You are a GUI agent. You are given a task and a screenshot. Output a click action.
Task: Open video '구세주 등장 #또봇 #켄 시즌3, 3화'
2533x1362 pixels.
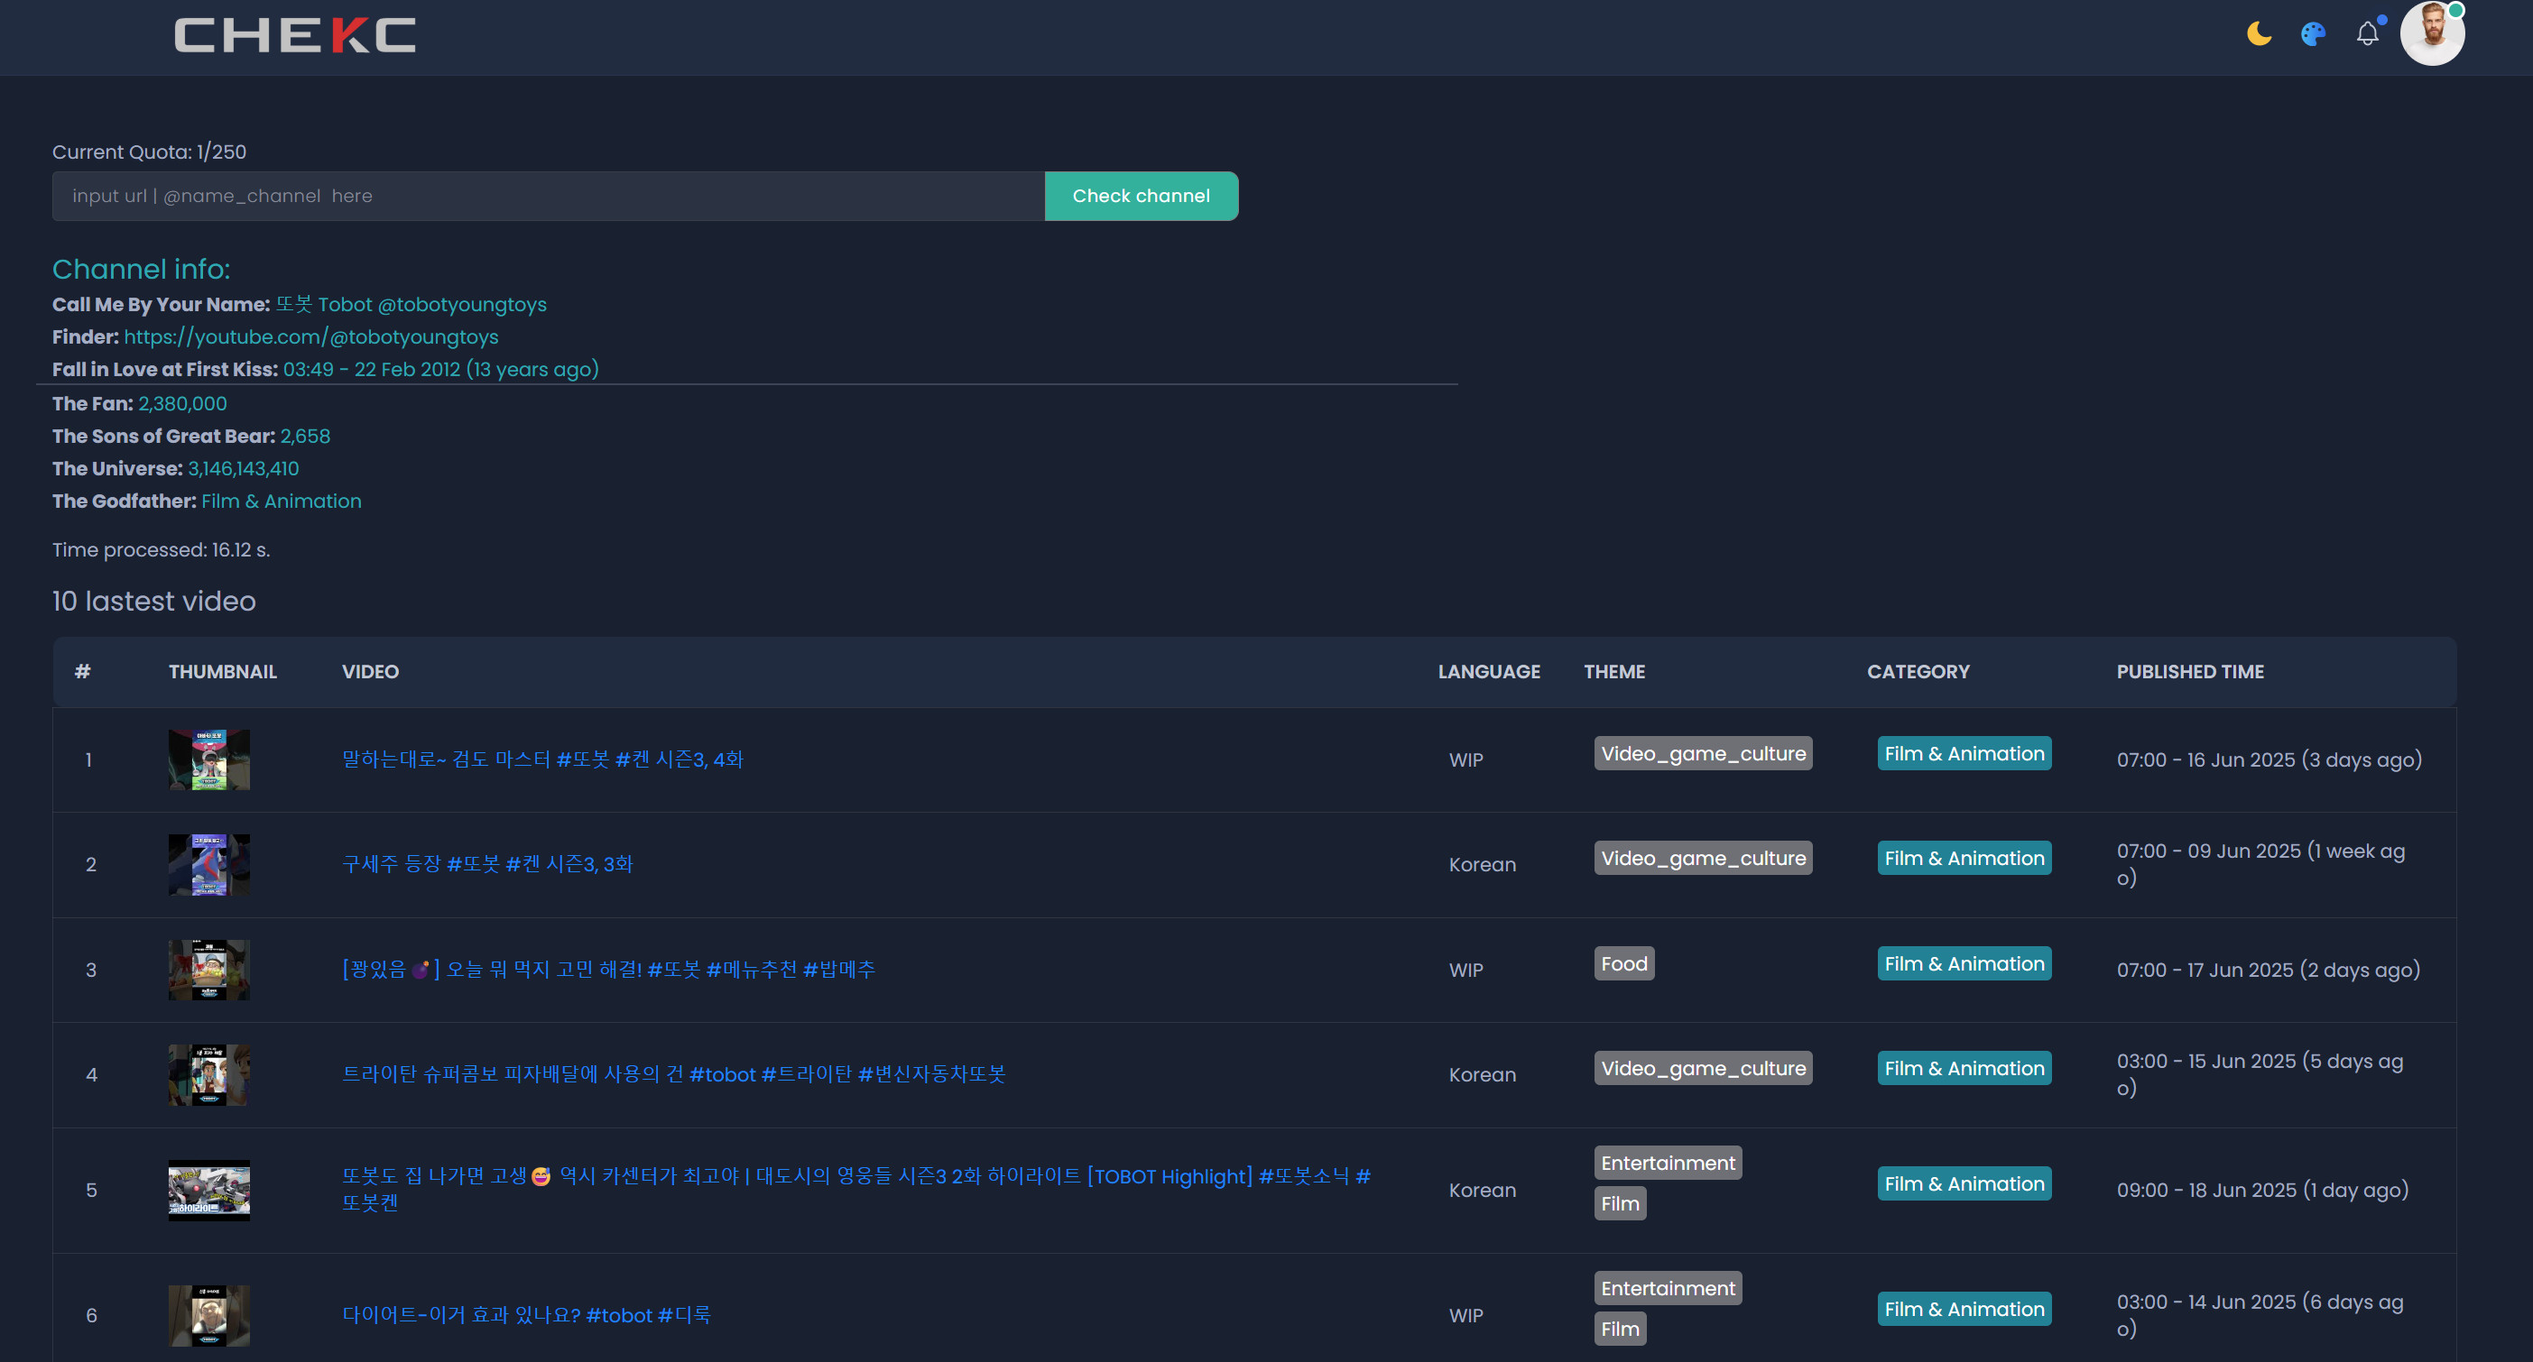(x=486, y=865)
